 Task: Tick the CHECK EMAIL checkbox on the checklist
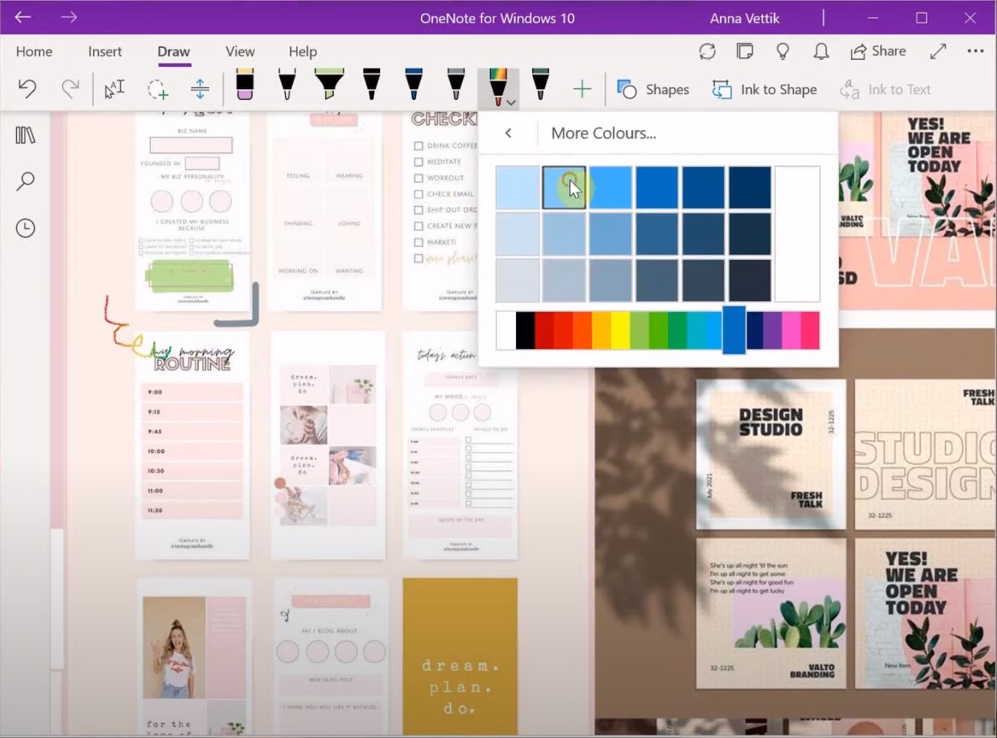[419, 194]
